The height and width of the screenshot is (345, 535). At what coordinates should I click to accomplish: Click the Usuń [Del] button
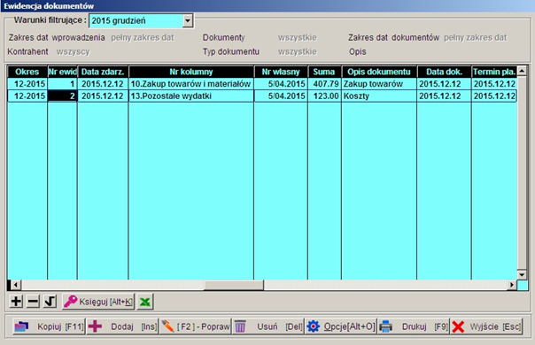tap(268, 326)
